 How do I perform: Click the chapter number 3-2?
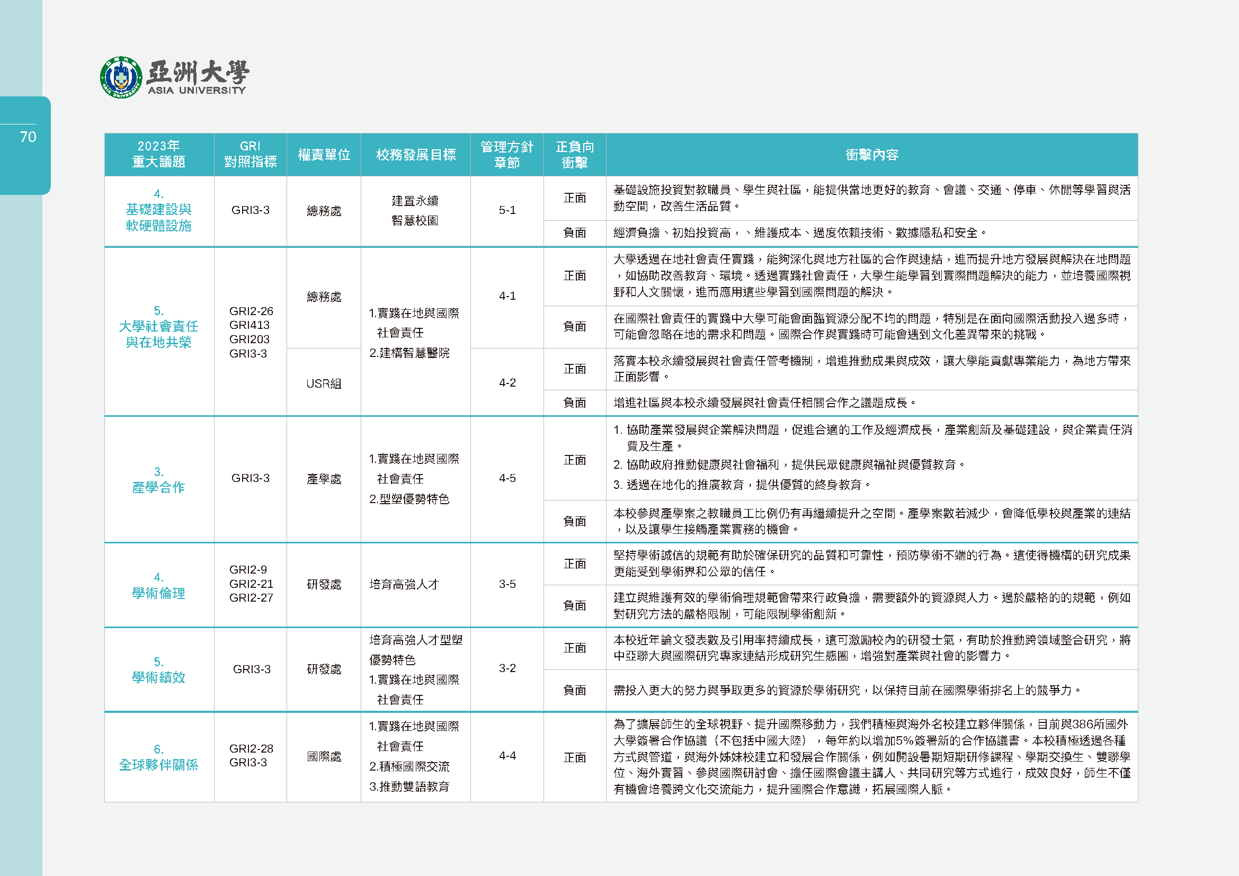pos(507,668)
